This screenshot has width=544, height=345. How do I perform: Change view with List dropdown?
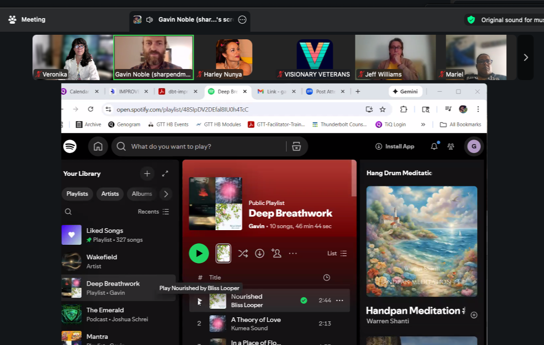tap(337, 253)
